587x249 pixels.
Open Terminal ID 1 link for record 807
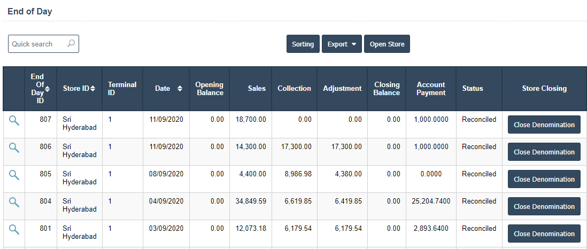[x=110, y=120]
